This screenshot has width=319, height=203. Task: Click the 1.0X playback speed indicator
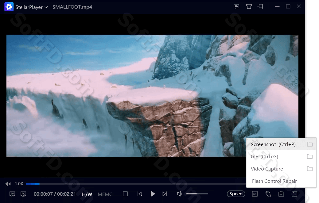tap(19, 184)
